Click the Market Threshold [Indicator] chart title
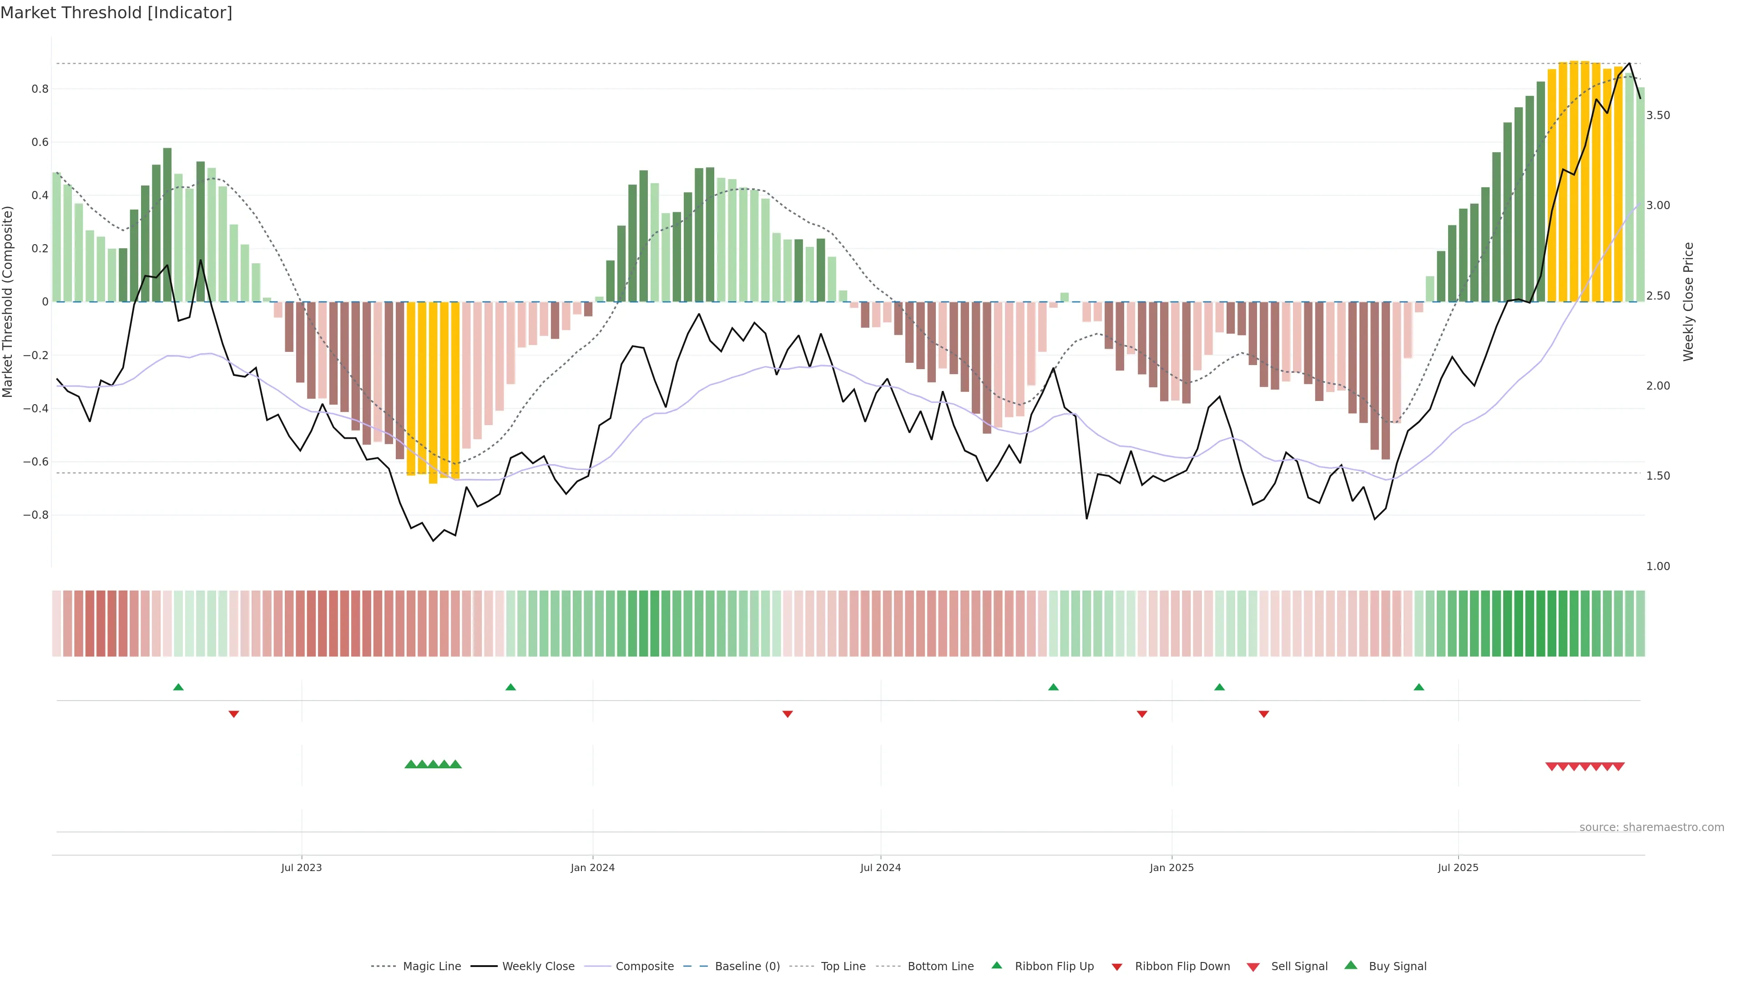The width and height of the screenshot is (1747, 982). tap(116, 13)
